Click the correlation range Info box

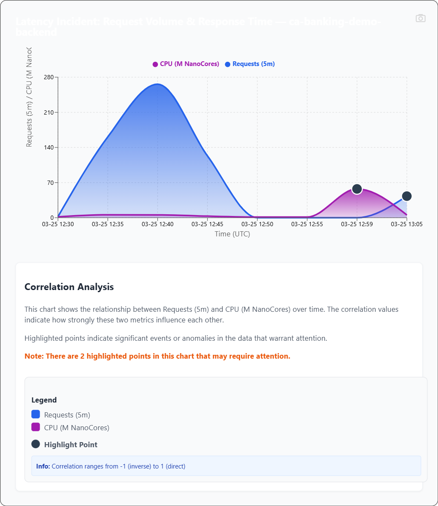226,466
